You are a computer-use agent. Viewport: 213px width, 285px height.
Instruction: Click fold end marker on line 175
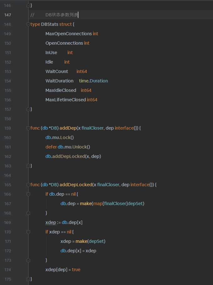28,279
